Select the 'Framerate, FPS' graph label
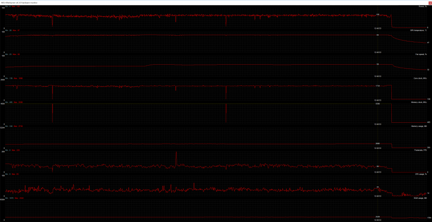This screenshot has height=222, width=432. [x=421, y=150]
